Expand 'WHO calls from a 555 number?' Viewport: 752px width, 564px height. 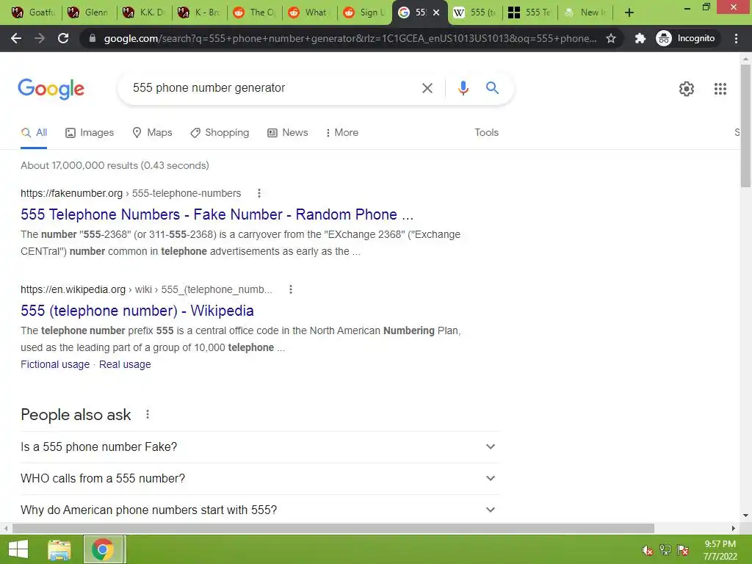259,479
